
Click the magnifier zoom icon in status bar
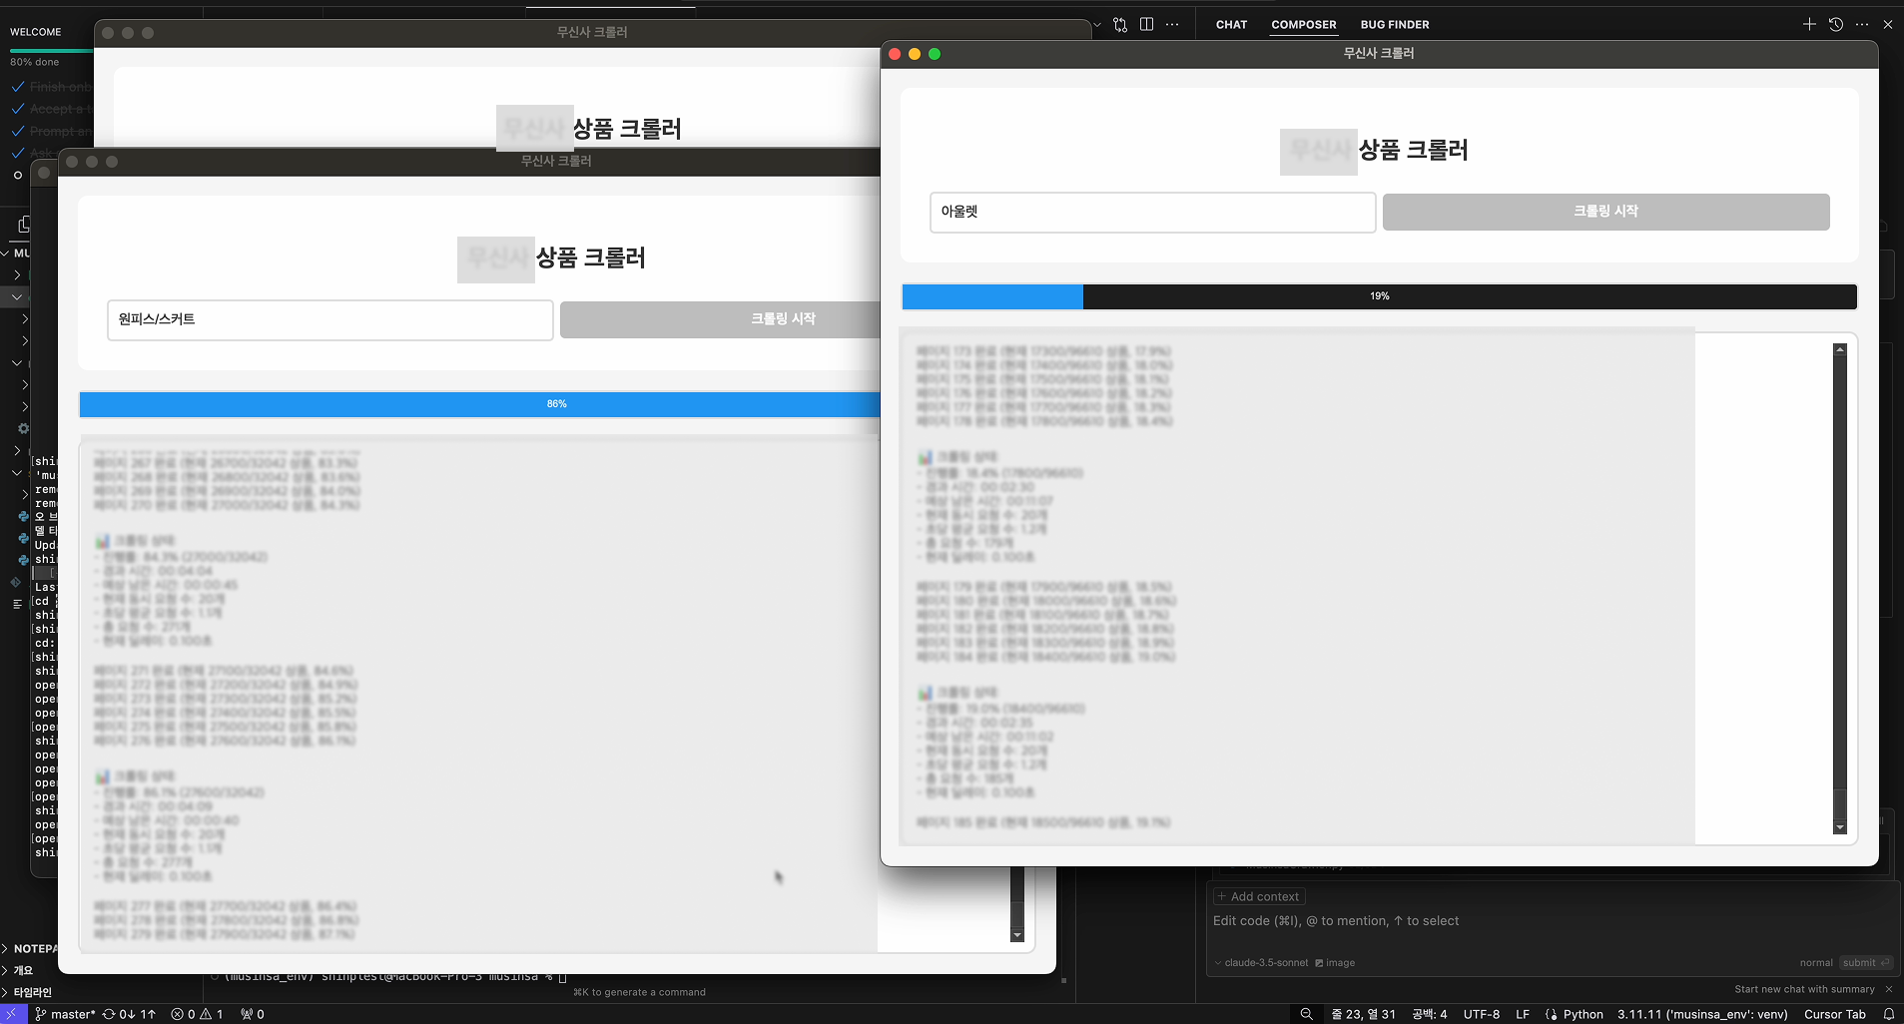click(1306, 1014)
